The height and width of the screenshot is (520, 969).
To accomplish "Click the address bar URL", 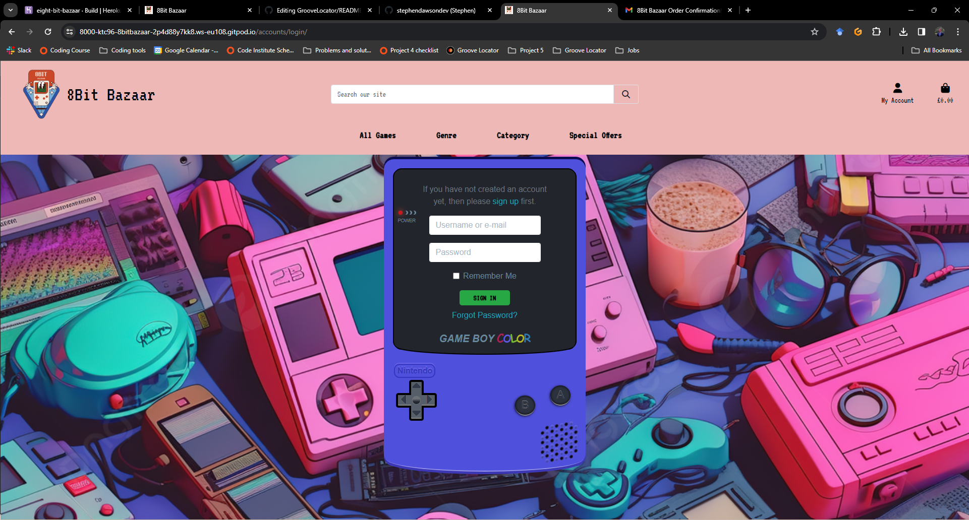I will pos(193,32).
